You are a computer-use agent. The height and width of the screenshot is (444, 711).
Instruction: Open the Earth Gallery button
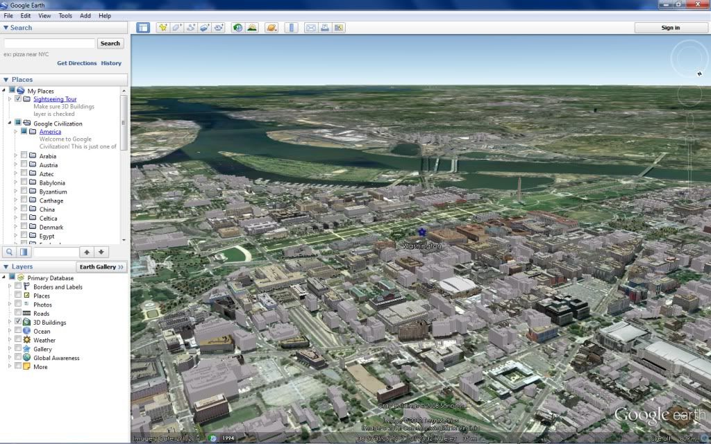tap(101, 267)
